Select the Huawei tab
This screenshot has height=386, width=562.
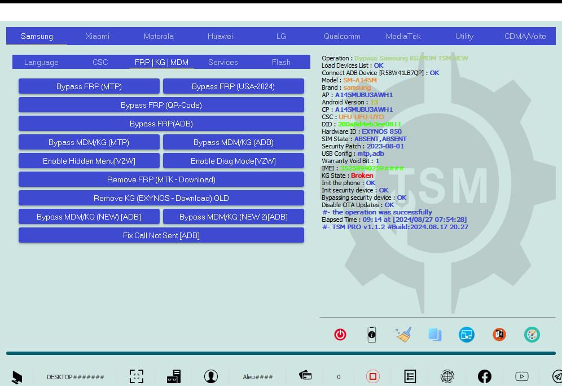tap(220, 36)
